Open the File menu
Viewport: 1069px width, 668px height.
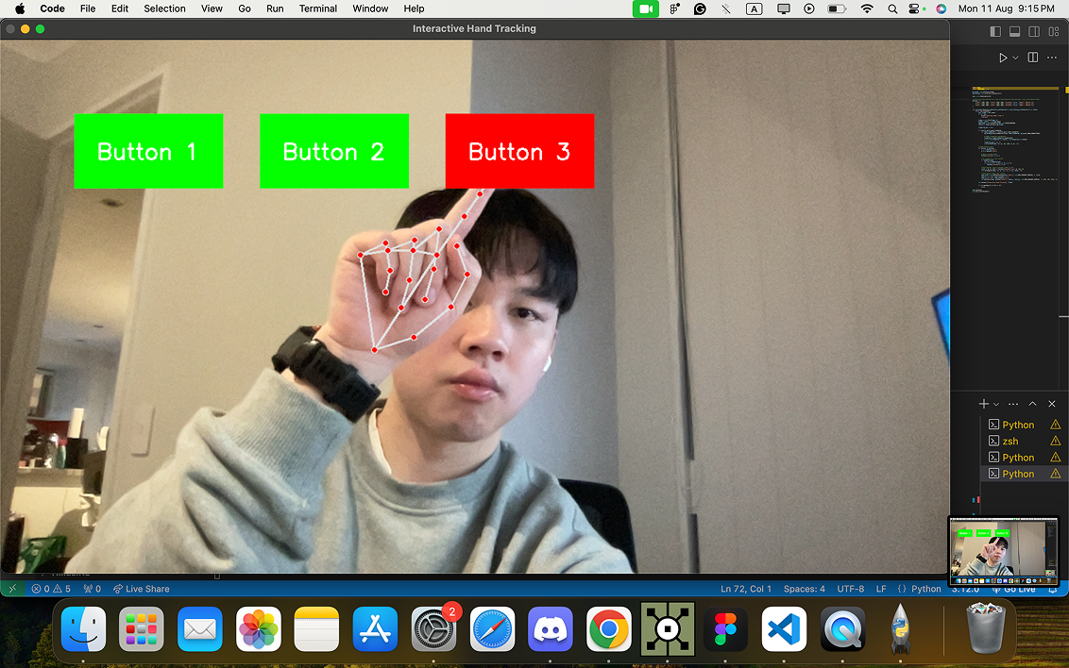87,8
